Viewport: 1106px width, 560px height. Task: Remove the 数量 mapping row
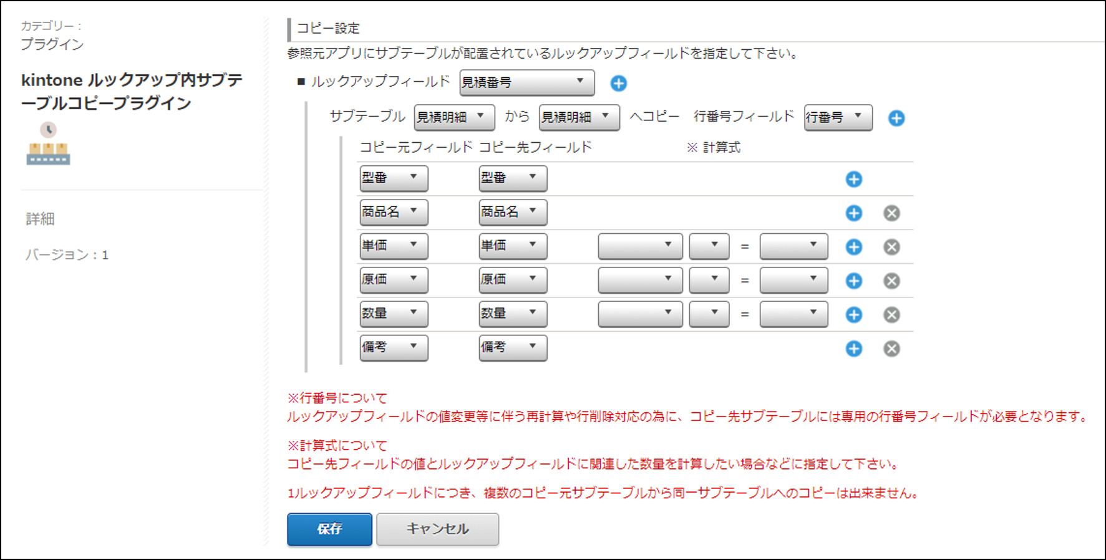pos(891,315)
